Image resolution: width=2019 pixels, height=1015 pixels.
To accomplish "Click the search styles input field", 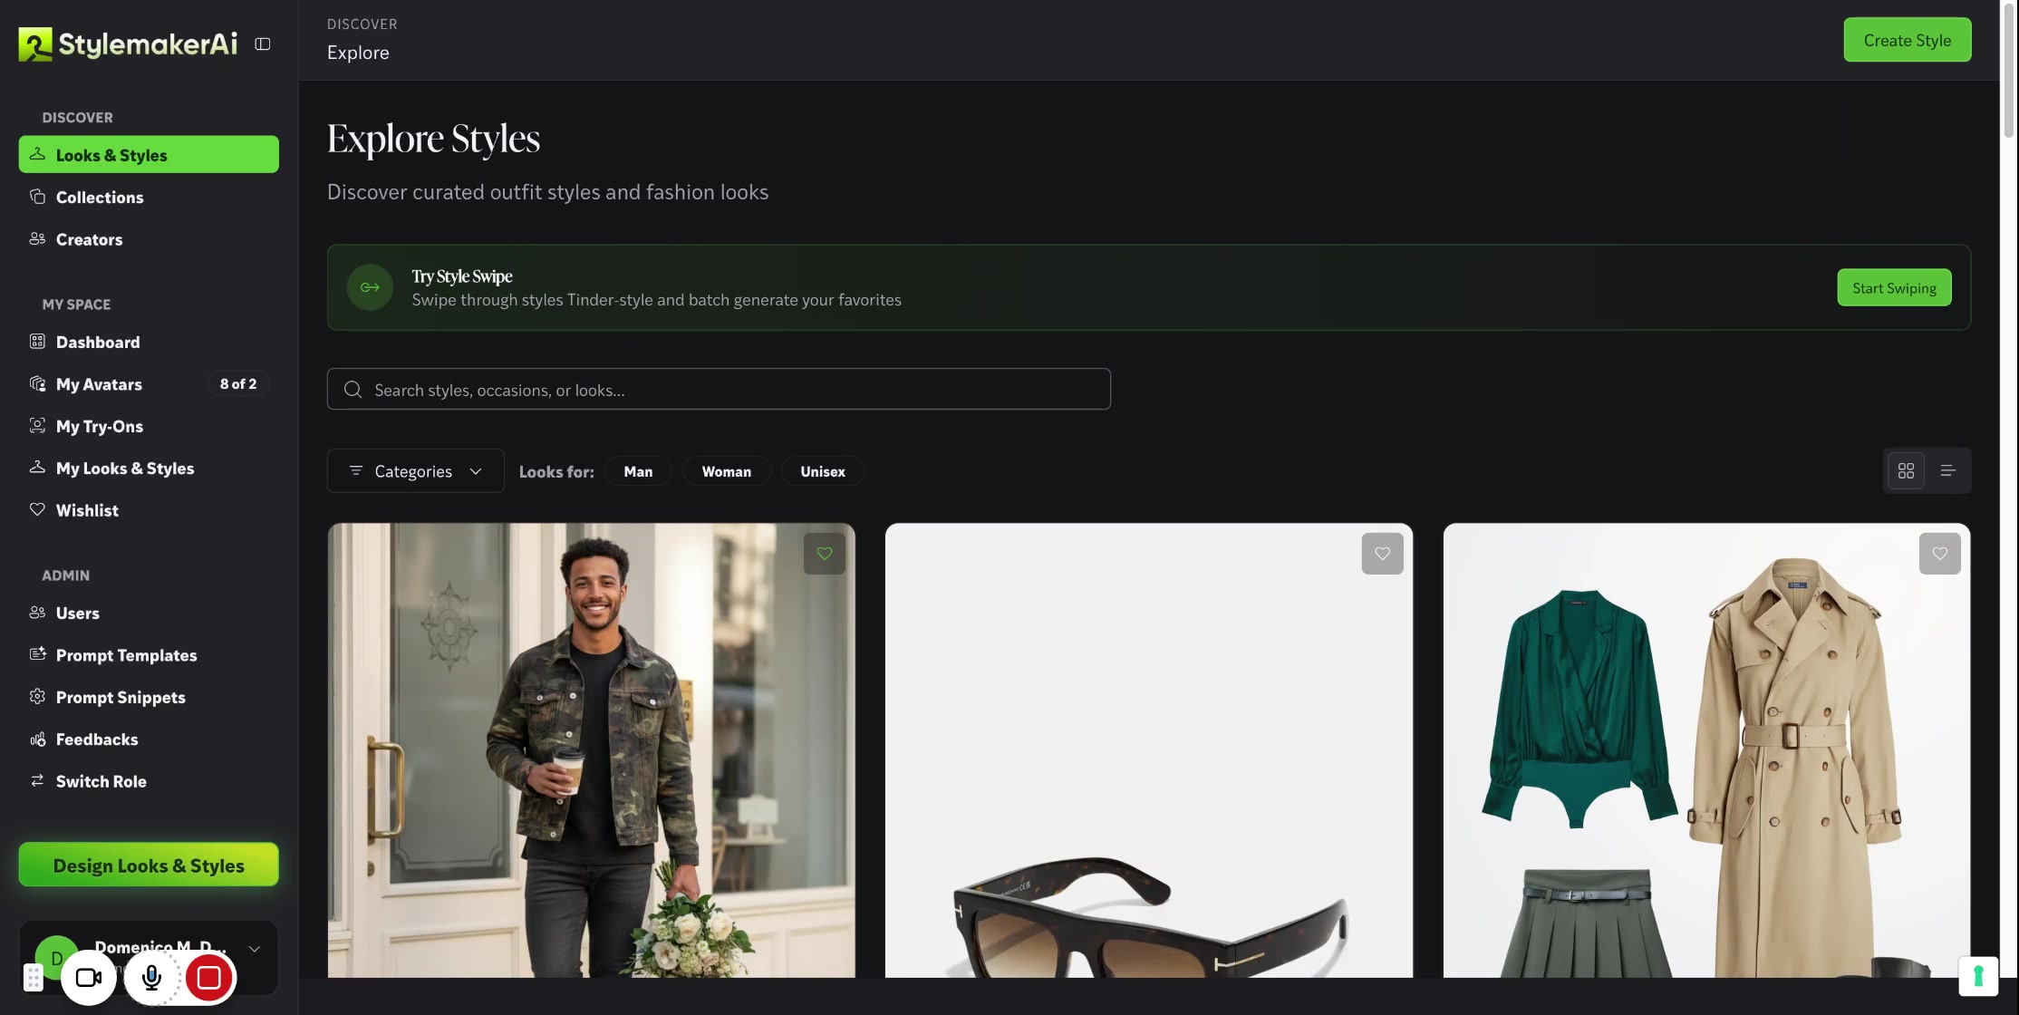I will click(x=719, y=389).
